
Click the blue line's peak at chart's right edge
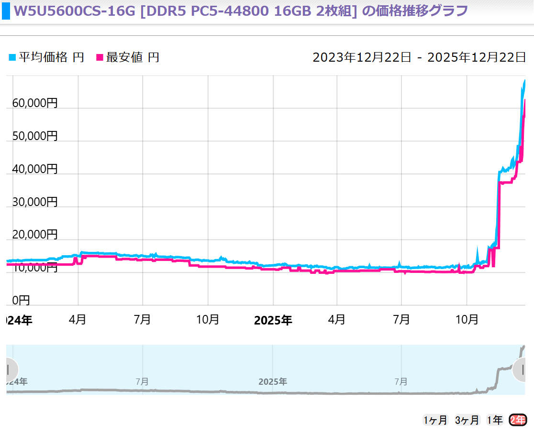point(524,81)
